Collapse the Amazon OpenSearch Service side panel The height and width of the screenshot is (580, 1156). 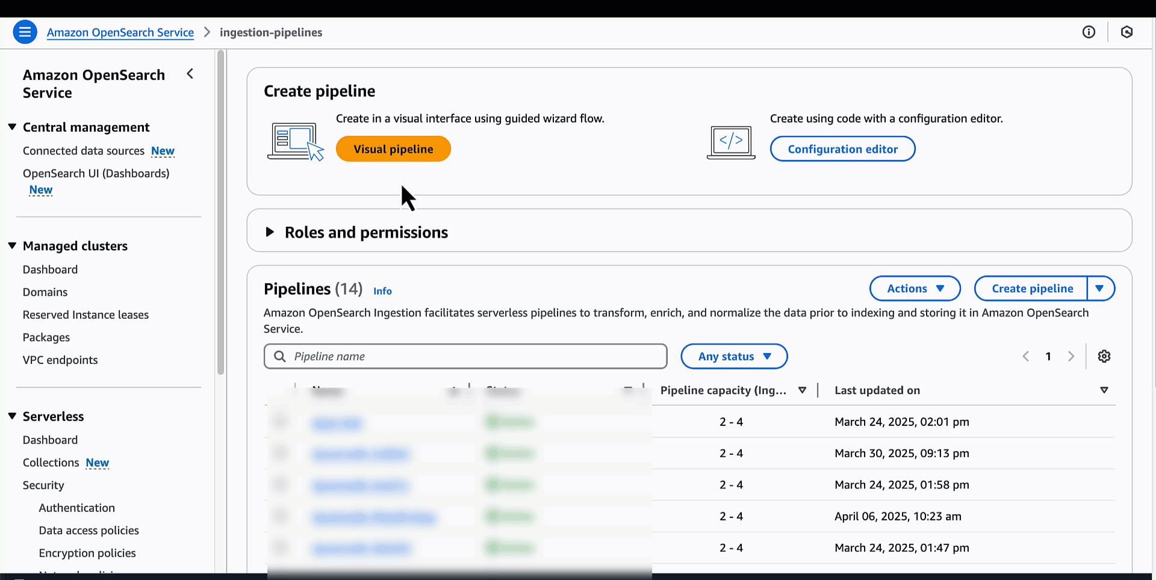190,73
